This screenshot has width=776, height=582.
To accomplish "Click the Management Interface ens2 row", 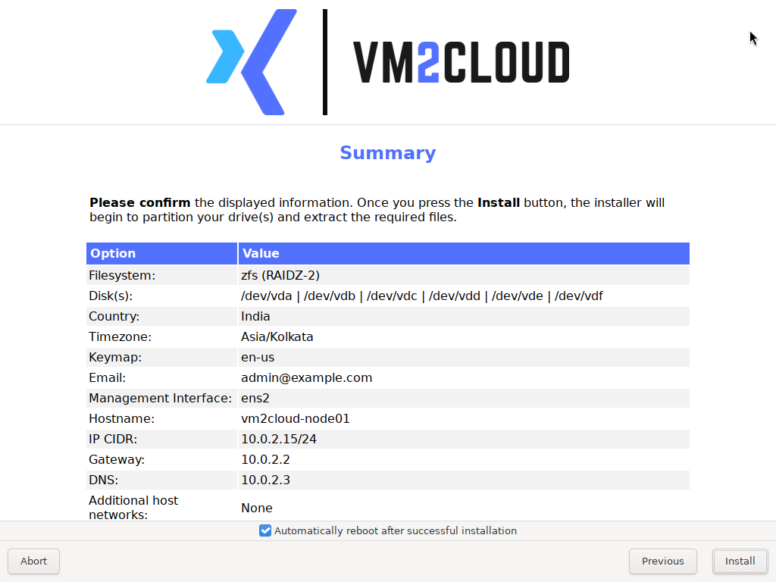I will click(388, 399).
